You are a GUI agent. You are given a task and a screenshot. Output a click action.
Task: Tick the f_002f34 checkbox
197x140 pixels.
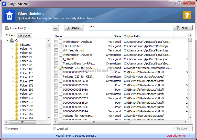(56, 59)
